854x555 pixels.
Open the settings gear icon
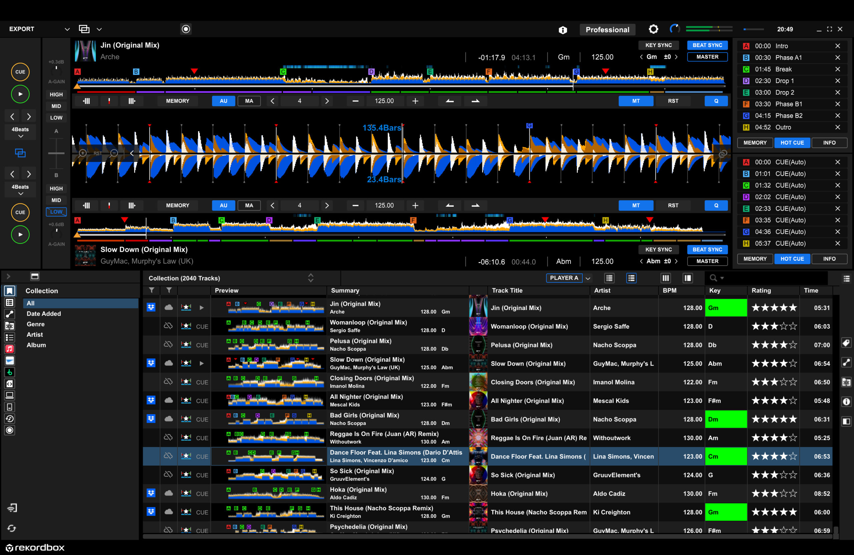click(653, 29)
